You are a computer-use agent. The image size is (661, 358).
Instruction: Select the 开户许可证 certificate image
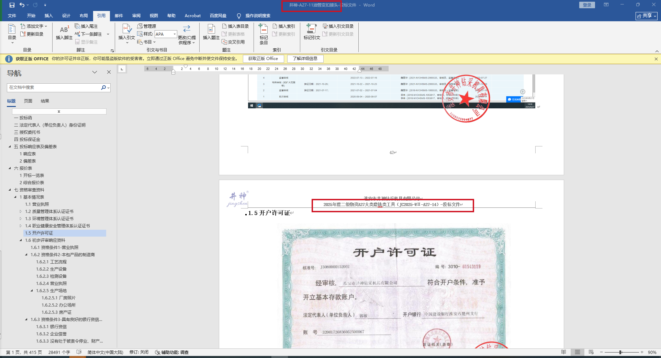[393, 286]
